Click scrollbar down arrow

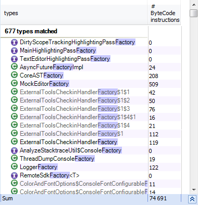click(x=194, y=190)
